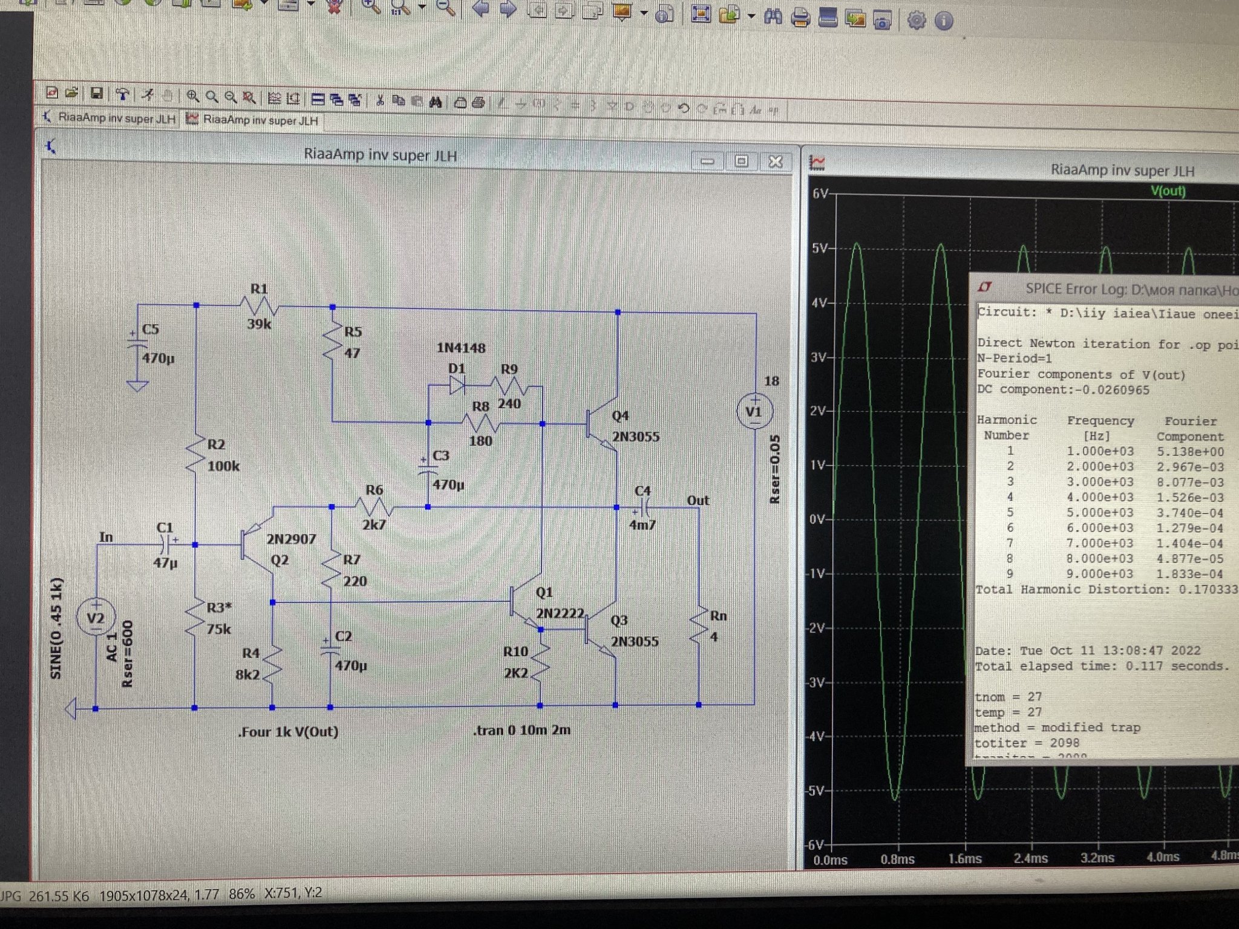The image size is (1239, 929).
Task: Click the image viewer zoom-in magnifier
Action: 370,7
